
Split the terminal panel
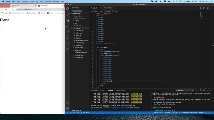click(x=200, y=90)
